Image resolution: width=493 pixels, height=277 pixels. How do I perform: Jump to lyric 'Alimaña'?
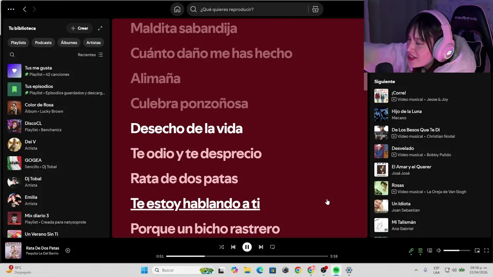click(x=155, y=78)
